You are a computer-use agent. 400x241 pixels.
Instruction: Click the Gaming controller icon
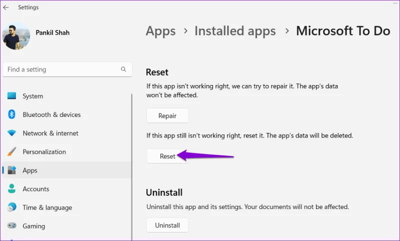[11, 225]
